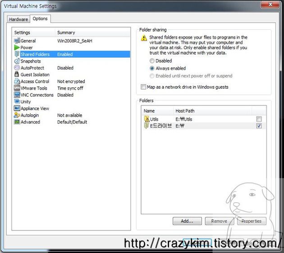This screenshot has height=253, width=284.
Task: Select the Autologin row label
Action: point(30,115)
